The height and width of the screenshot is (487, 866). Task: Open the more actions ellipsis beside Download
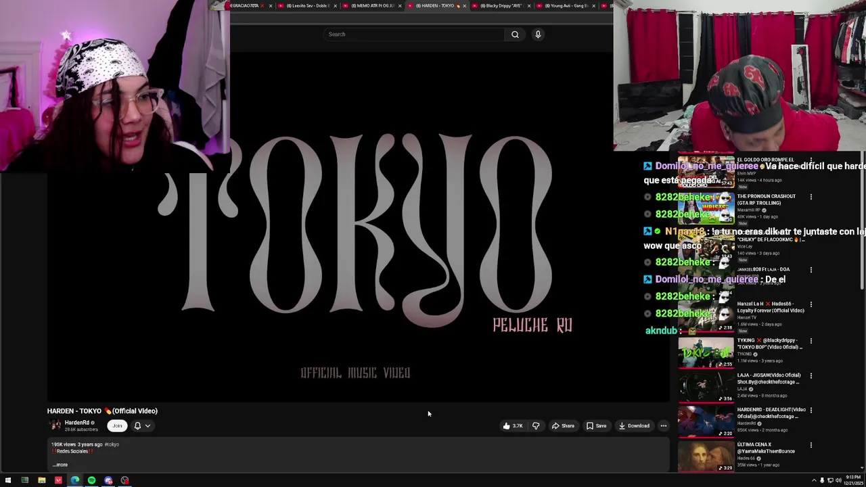tap(664, 426)
